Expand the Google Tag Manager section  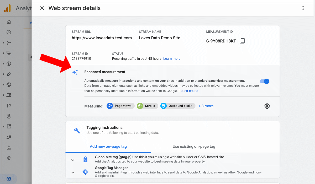[x=73, y=172]
